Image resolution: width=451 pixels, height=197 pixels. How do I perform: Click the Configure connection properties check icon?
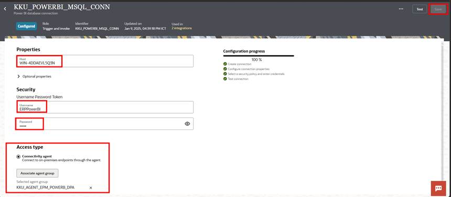(225, 69)
